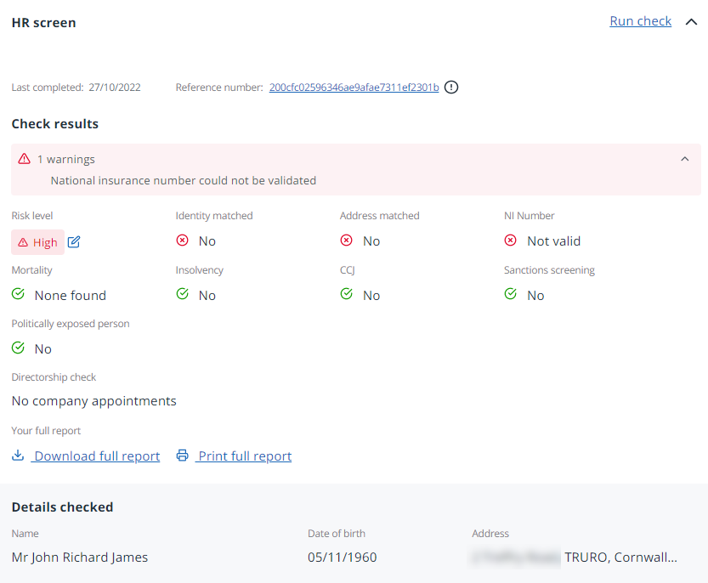Click the High risk level badge
This screenshot has height=583, width=708.
click(x=37, y=242)
